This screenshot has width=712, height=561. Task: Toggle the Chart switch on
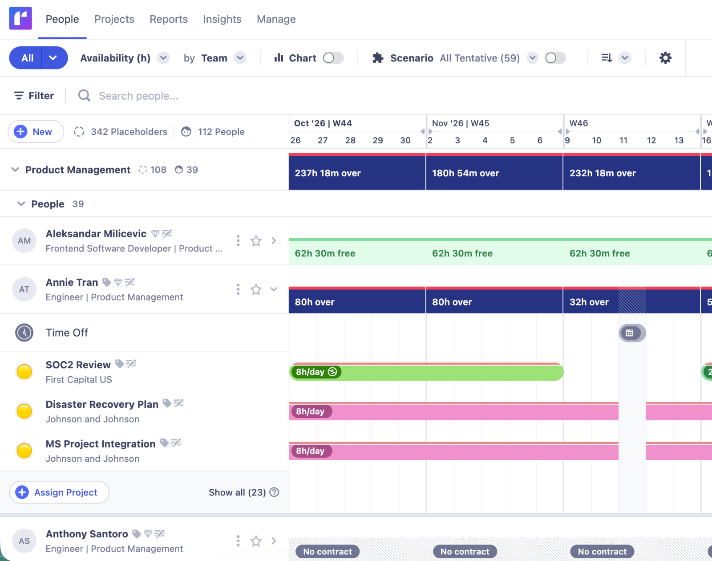pyautogui.click(x=333, y=58)
